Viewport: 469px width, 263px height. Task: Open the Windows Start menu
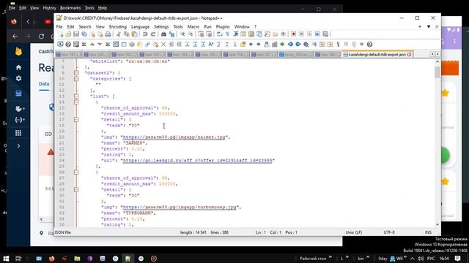coord(6,258)
